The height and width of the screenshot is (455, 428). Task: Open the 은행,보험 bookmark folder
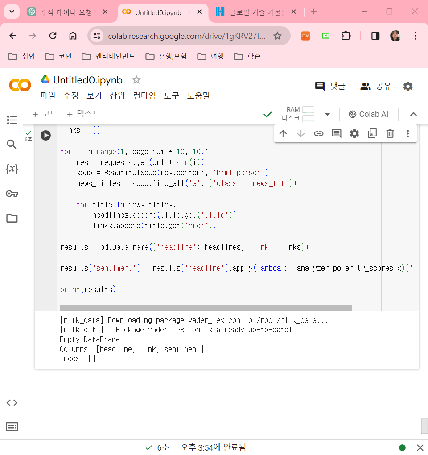tap(166, 56)
